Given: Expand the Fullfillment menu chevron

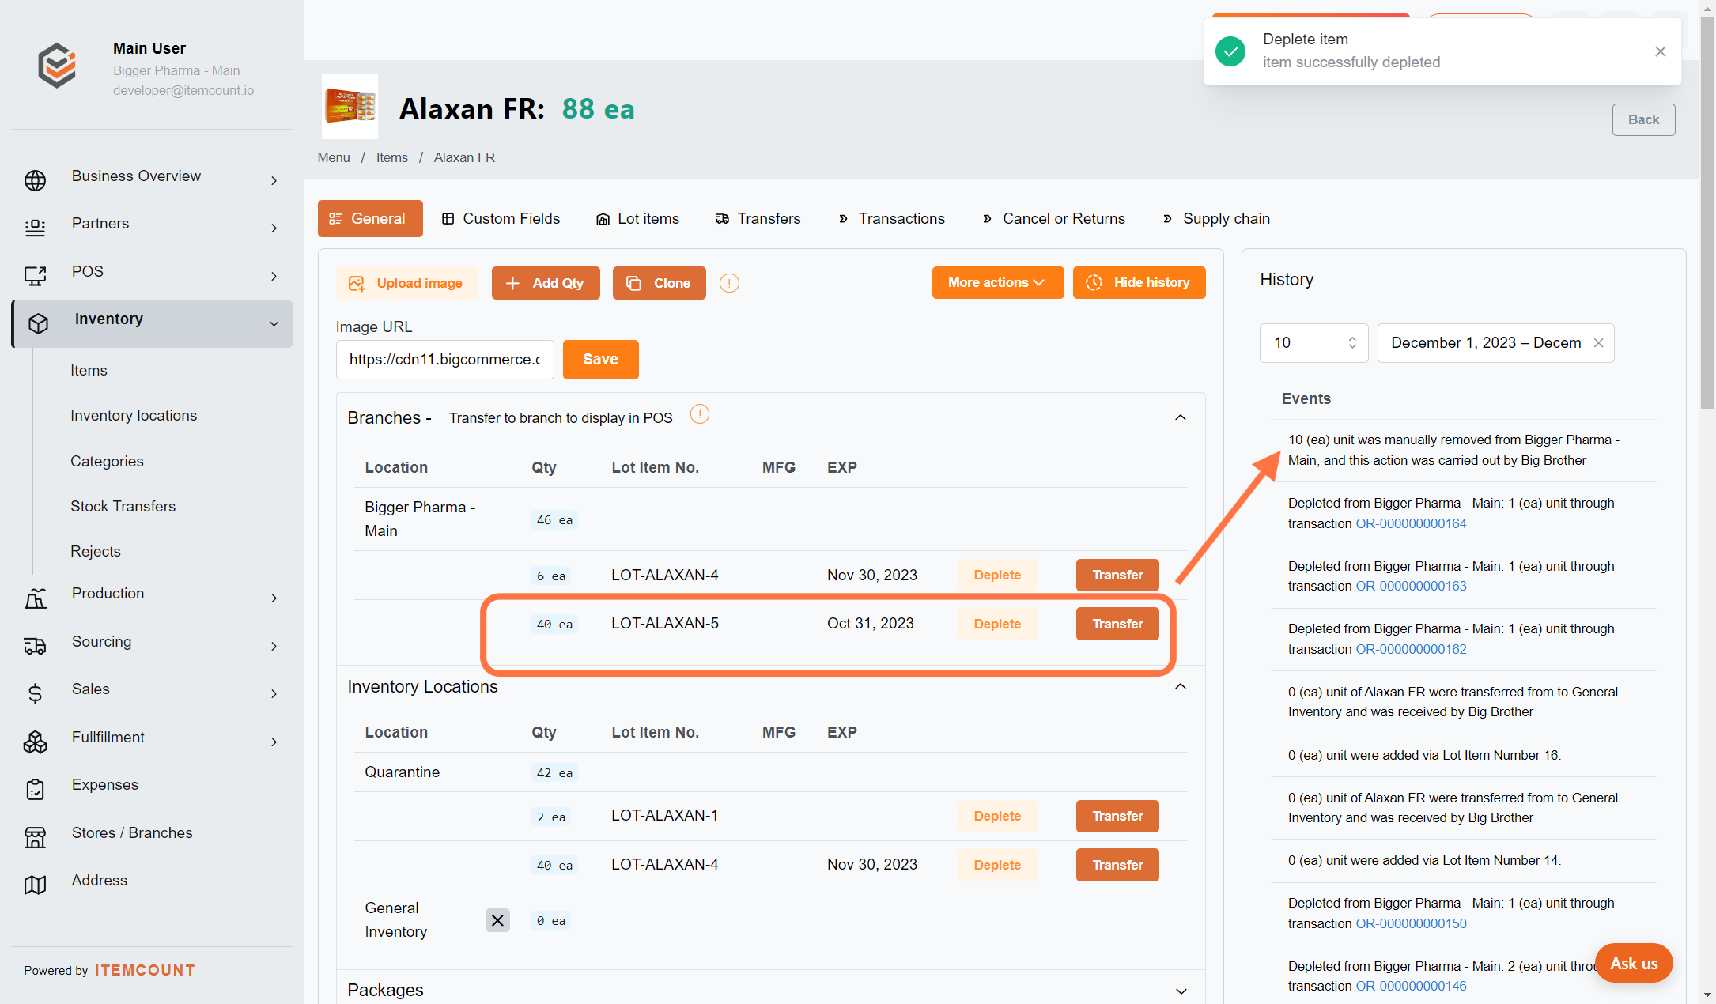Looking at the screenshot, I should pyautogui.click(x=274, y=742).
